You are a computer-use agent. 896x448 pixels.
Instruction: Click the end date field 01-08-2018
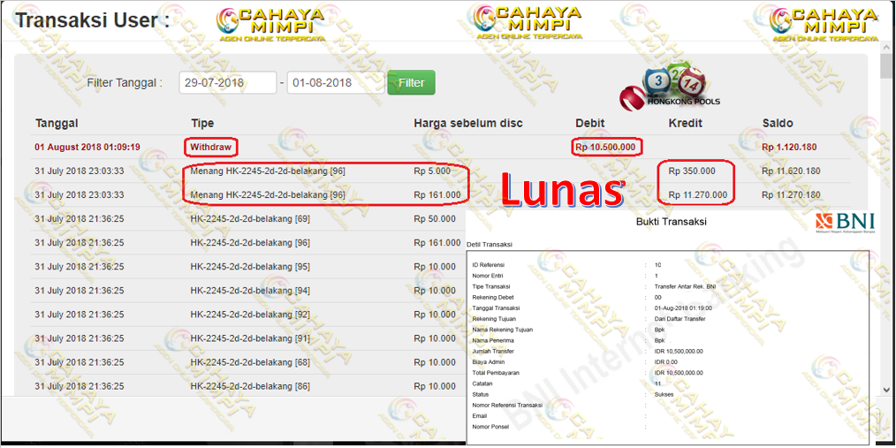coord(334,83)
